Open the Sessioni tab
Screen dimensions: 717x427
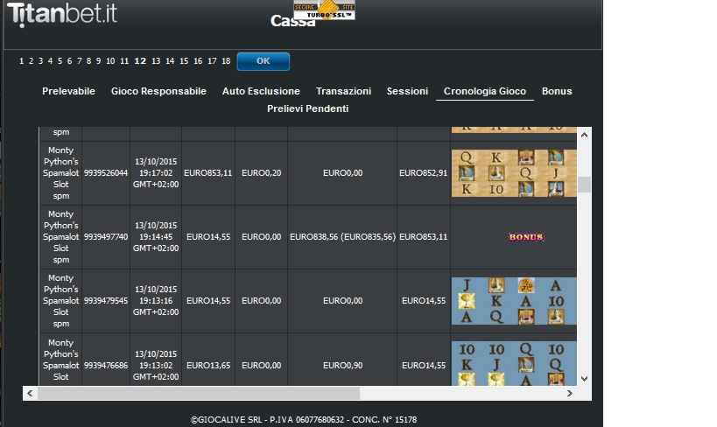[x=407, y=91]
